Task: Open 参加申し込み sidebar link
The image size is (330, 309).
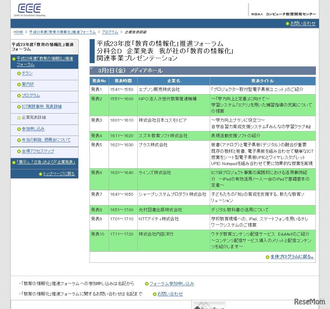Action: [33, 129]
